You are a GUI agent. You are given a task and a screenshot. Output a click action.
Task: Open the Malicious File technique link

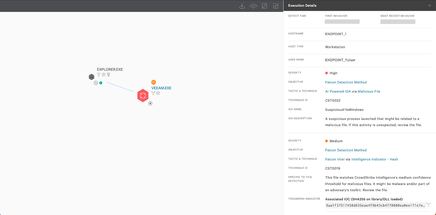tap(369, 91)
